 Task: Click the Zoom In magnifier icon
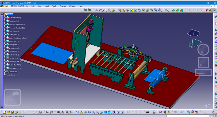point(94,112)
